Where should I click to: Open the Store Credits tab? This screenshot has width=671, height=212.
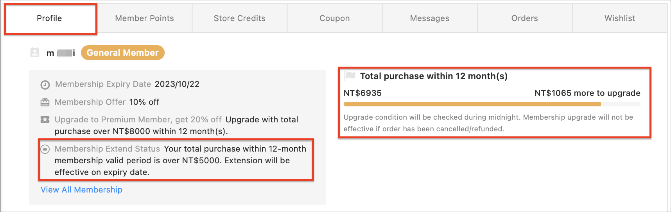pyautogui.click(x=240, y=18)
